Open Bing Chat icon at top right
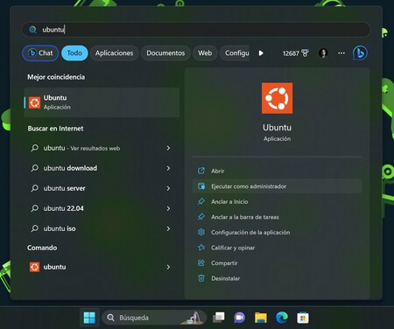 click(x=360, y=53)
